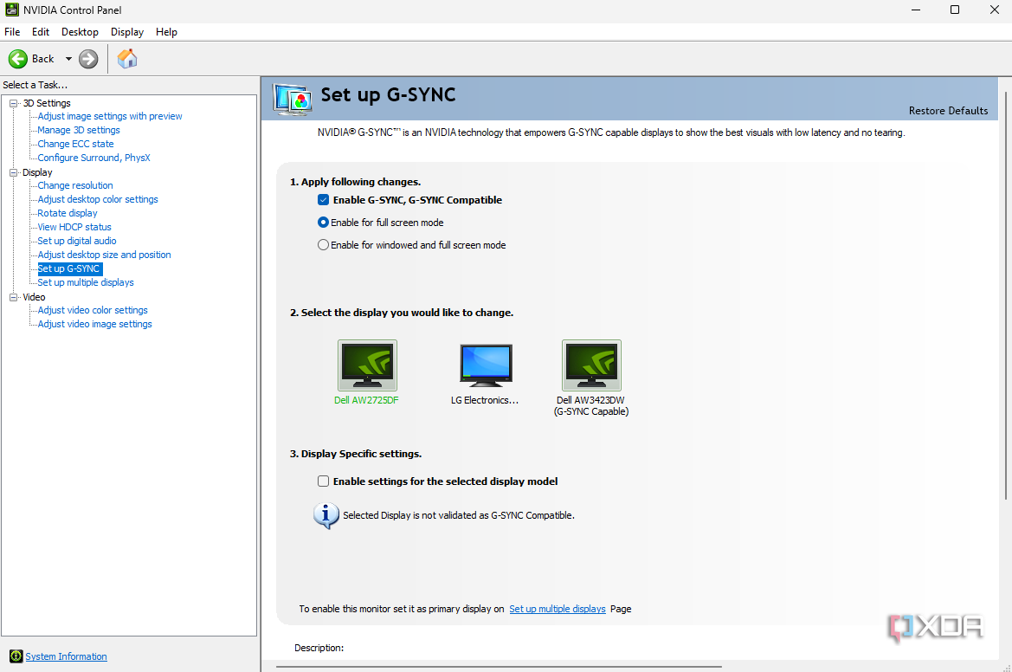The height and width of the screenshot is (672, 1012).
Task: Click the Back button label
Action: pos(43,59)
